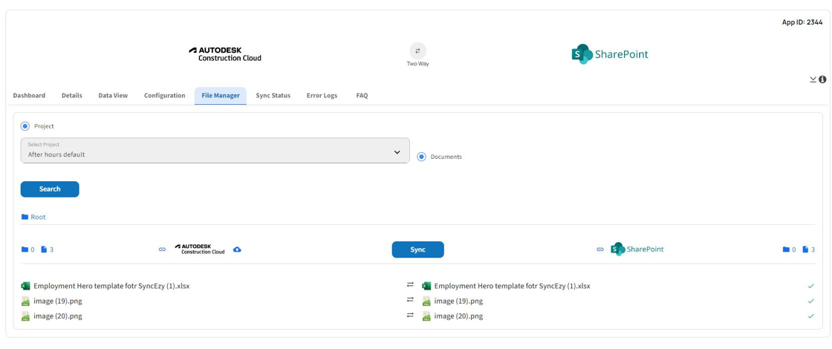Click the left panel folder count icon

click(25, 249)
